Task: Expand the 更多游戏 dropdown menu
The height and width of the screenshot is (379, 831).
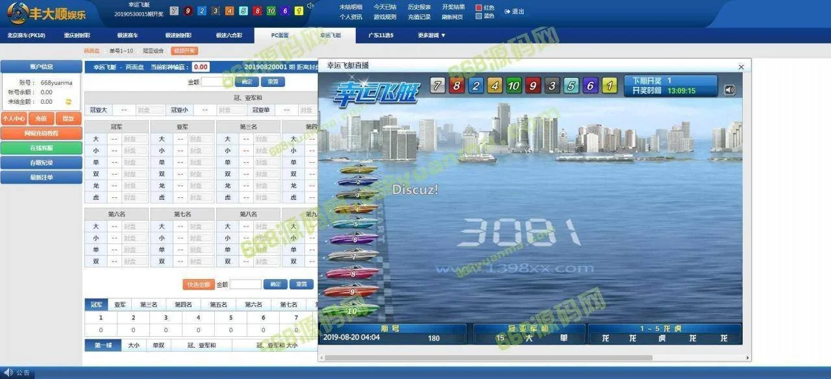Action: pos(432,35)
